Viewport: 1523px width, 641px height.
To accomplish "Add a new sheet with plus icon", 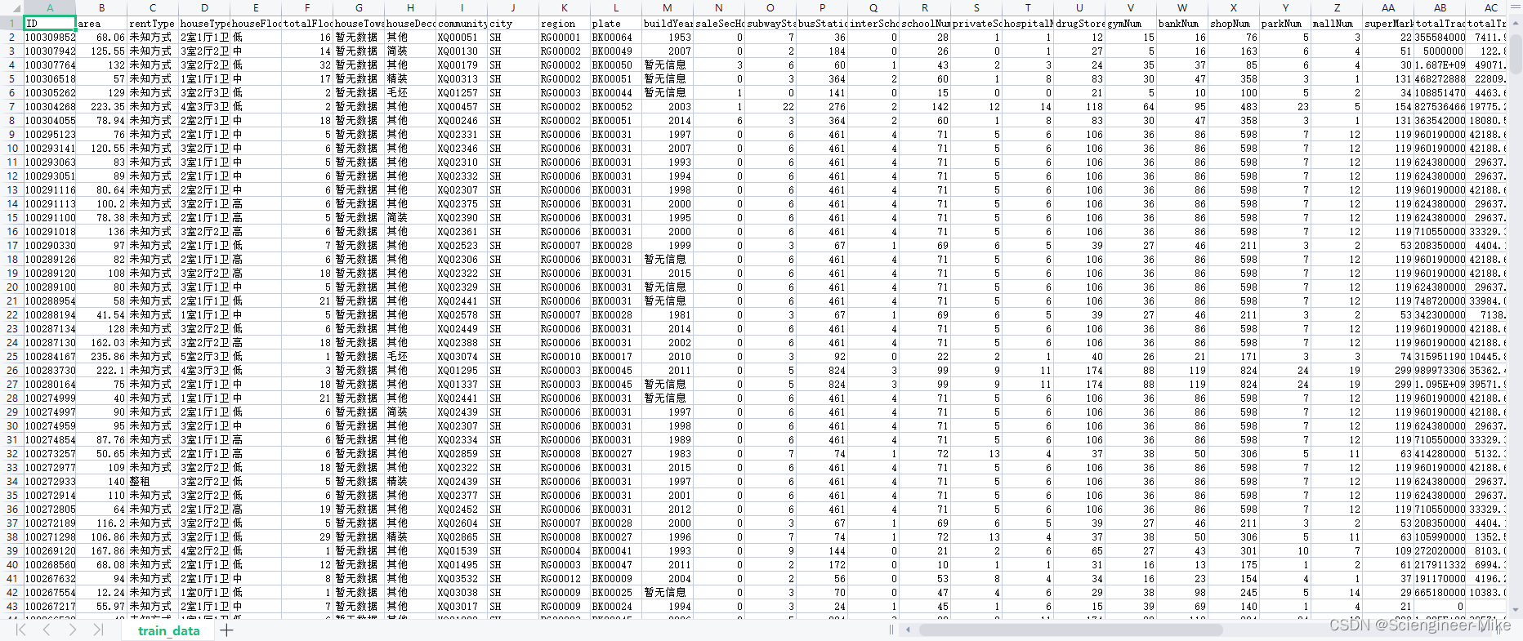I will point(226,630).
